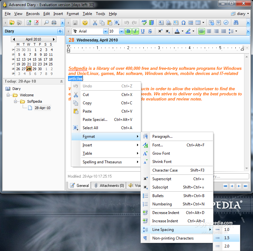
Task: Insert a symbol using Omega icon
Action: 183,23
